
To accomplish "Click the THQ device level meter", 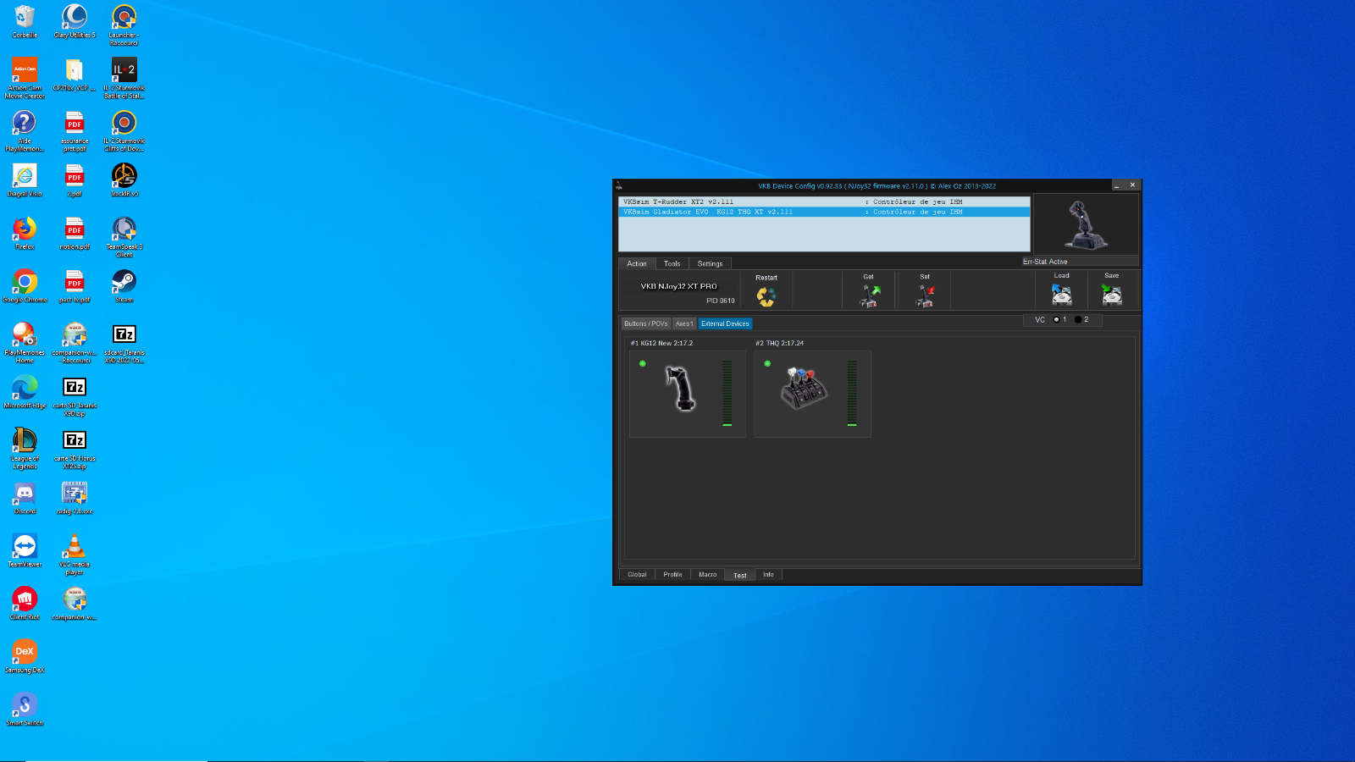I will point(852,393).
